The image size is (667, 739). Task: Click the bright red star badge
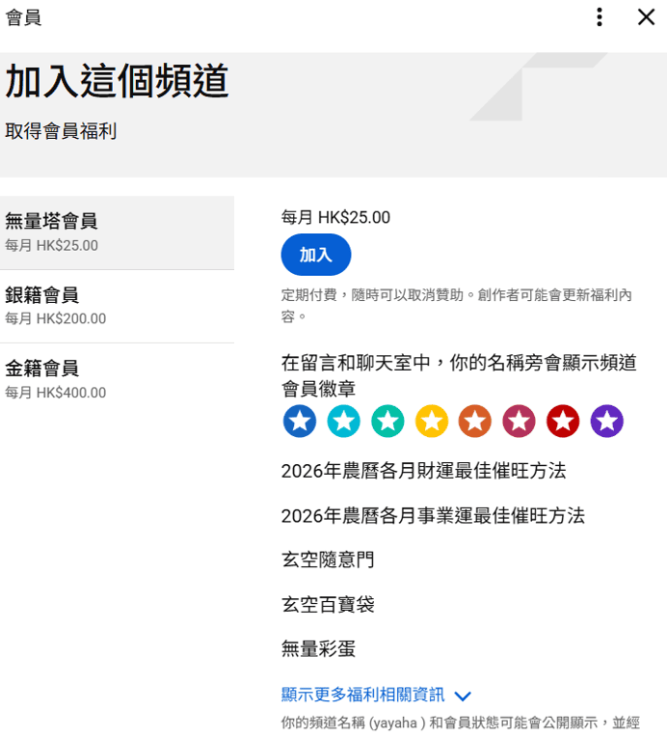tap(563, 421)
